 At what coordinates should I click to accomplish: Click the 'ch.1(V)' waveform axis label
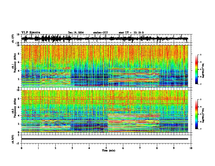(x=13, y=39)
